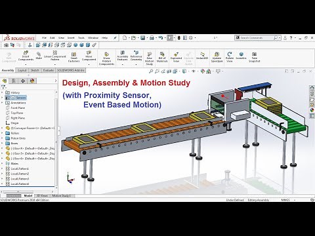
Task: Select the Front Plane item
Action: coord(15,108)
